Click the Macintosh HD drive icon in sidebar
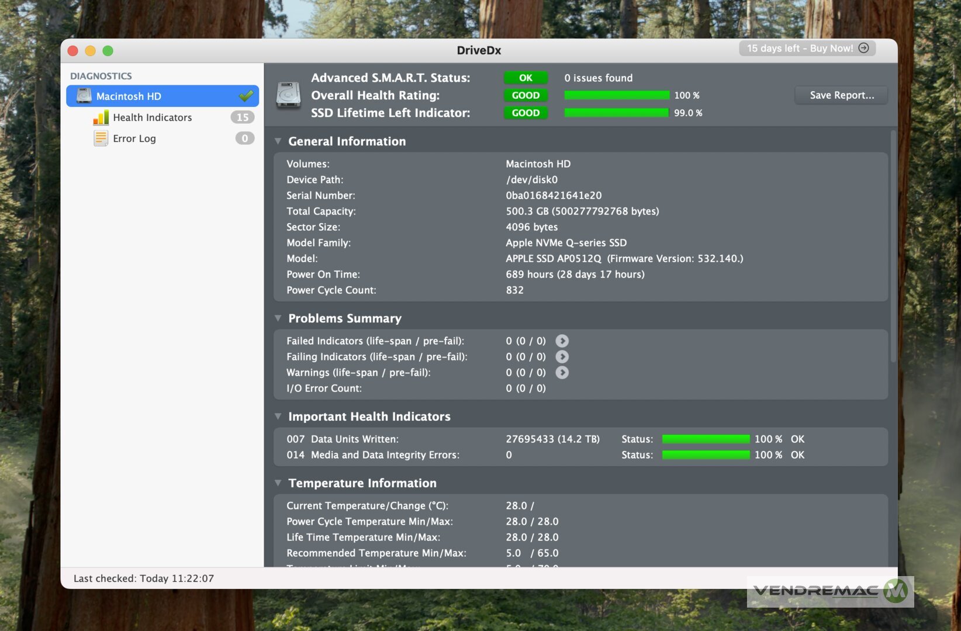This screenshot has height=631, width=961. pyautogui.click(x=84, y=96)
